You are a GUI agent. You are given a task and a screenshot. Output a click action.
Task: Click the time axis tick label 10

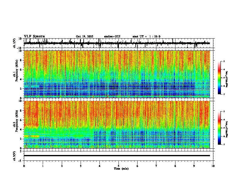pos(213,166)
